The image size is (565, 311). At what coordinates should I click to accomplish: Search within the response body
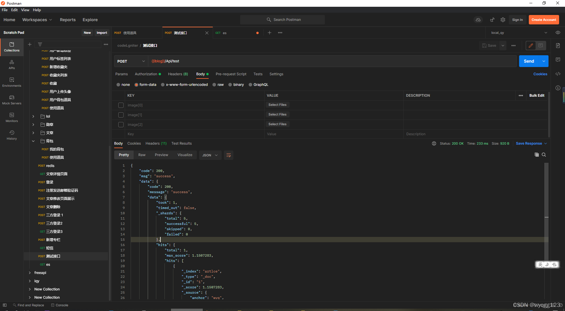point(544,155)
